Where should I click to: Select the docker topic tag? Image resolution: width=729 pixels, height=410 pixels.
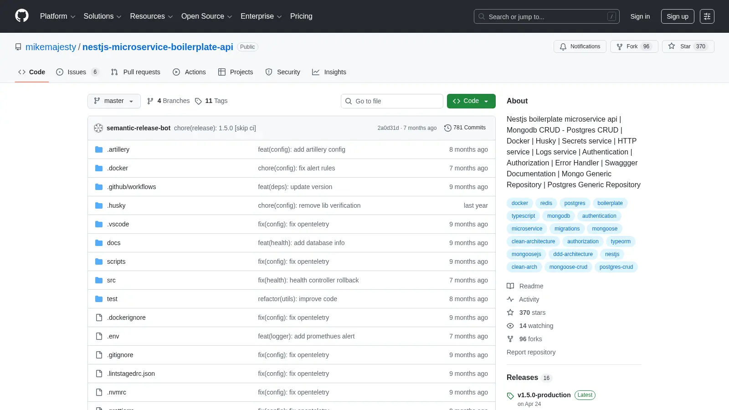tap(519, 203)
